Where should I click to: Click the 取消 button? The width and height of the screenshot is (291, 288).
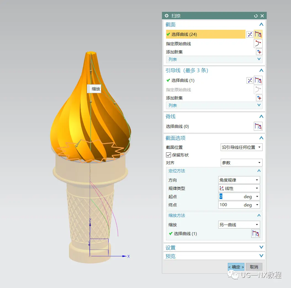click(x=254, y=267)
